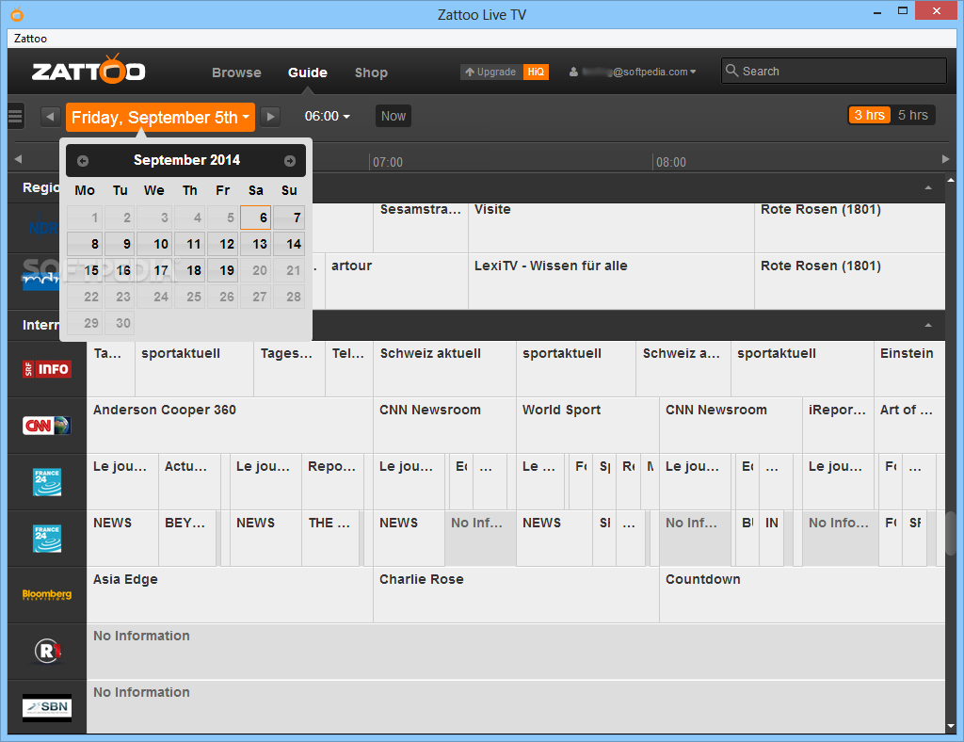Collapse the Regional channels section
964x742 pixels.
pyautogui.click(x=927, y=187)
